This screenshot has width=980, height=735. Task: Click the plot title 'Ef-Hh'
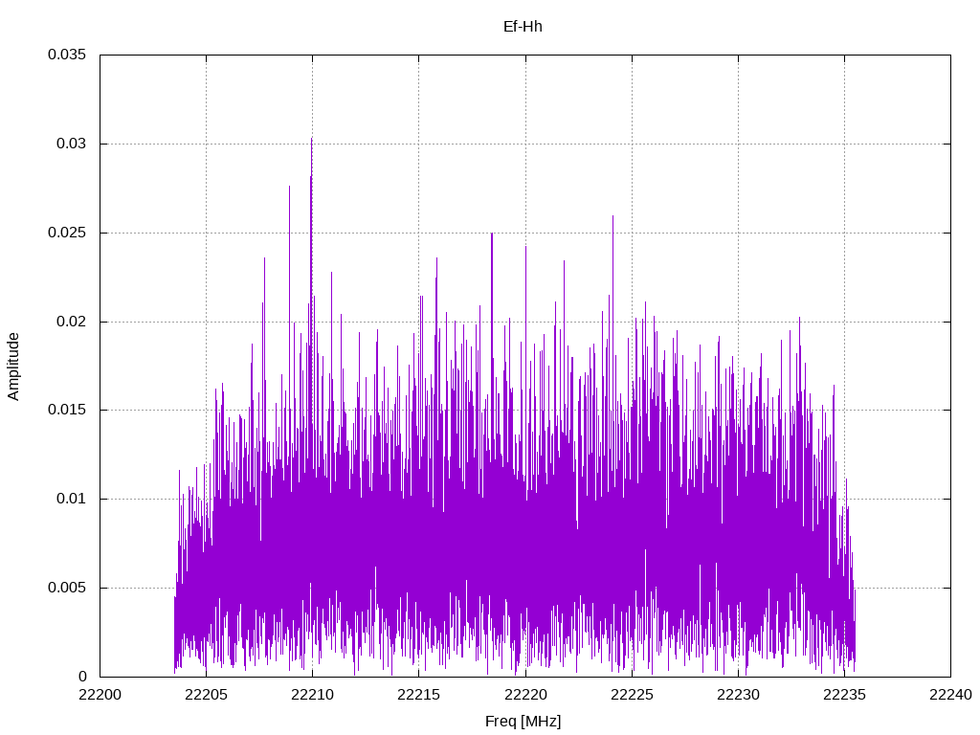tap(523, 27)
